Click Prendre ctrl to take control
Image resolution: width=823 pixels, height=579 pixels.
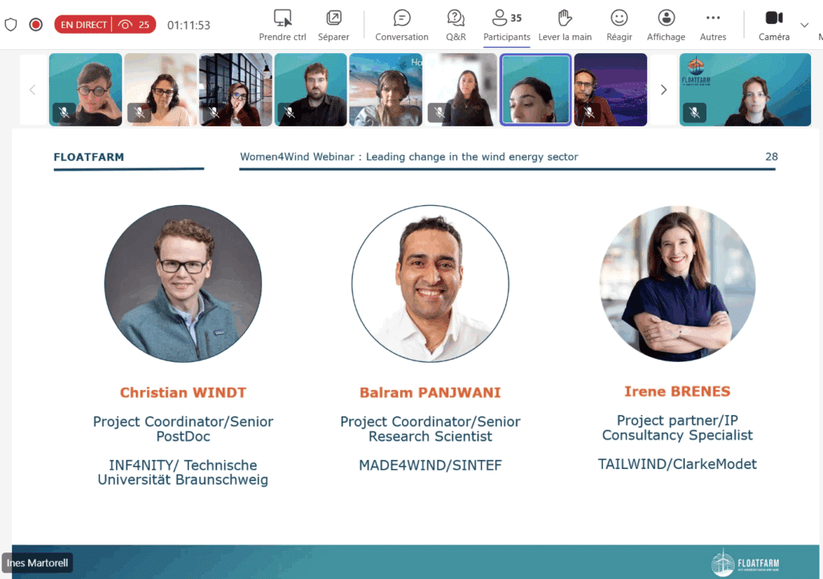(x=282, y=25)
